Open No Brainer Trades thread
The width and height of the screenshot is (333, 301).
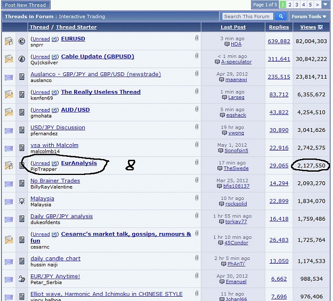tap(55, 181)
